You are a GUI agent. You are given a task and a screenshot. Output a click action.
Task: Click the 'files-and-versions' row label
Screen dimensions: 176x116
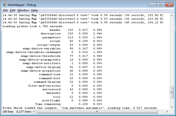point(44,86)
